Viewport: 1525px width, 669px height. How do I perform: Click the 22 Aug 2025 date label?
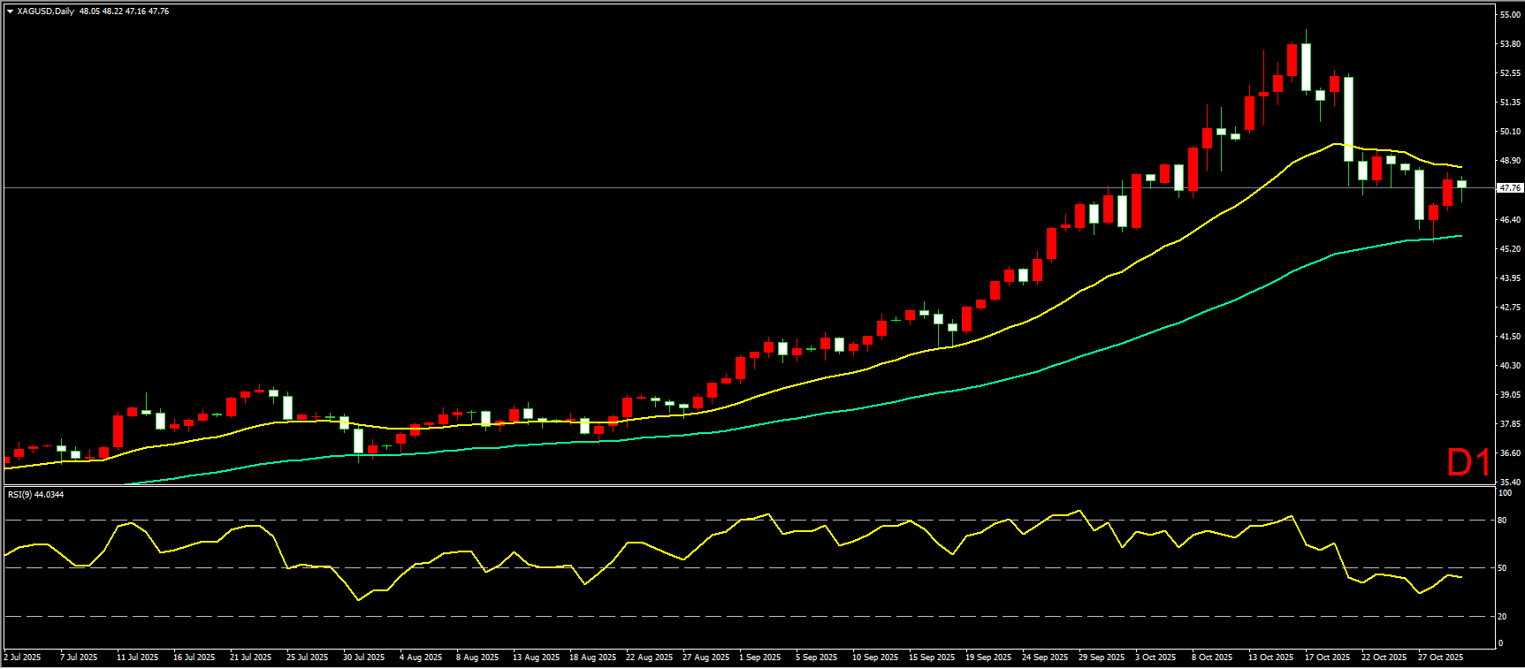coord(649,657)
